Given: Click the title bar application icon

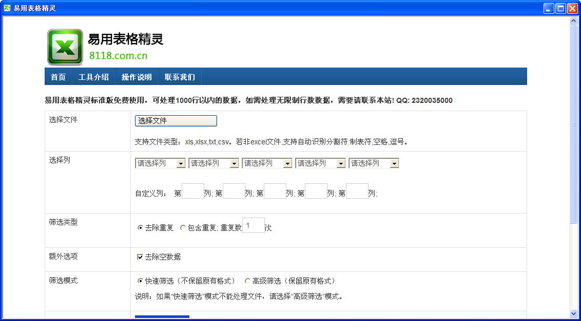Looking at the screenshot, I should point(7,8).
